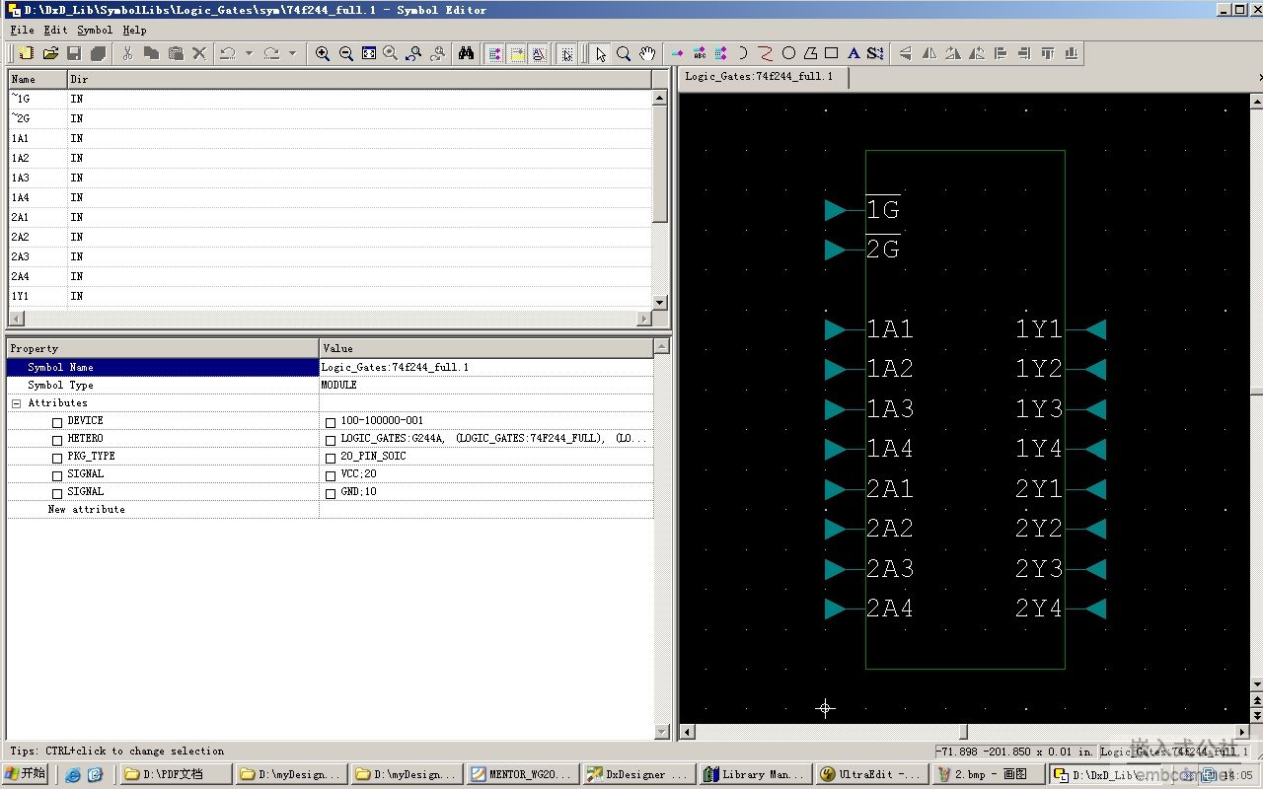Click pin list scroll down arrow
This screenshot has height=789, width=1263.
(660, 303)
